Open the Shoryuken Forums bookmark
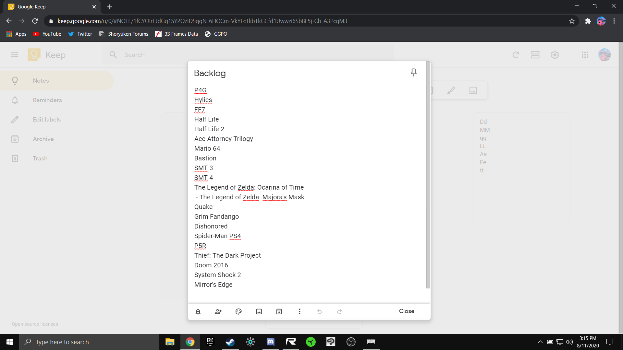 (x=123, y=34)
